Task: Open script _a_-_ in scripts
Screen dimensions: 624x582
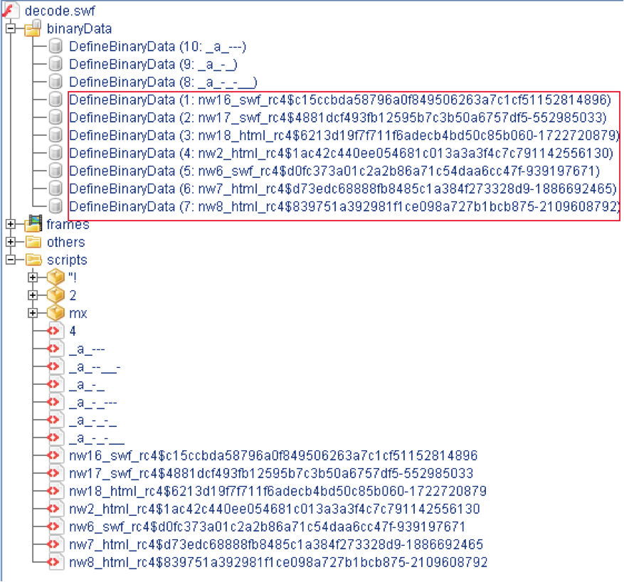Action: pyautogui.click(x=87, y=385)
